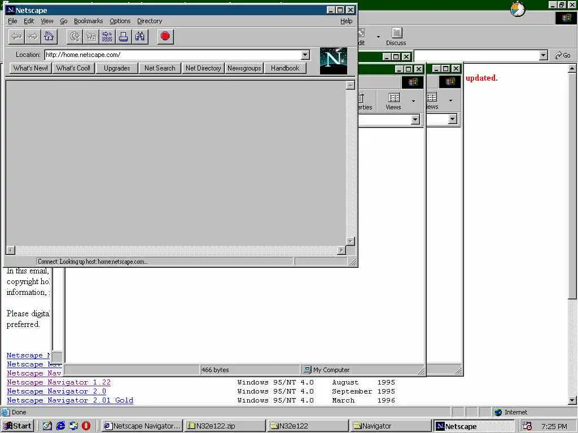The image size is (578, 433).
Task: Open the Edit dropdown arrow in IE toolbar
Action: click(x=378, y=37)
